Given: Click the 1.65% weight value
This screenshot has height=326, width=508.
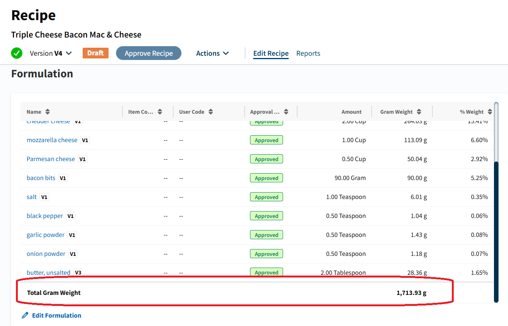Looking at the screenshot, I should [x=479, y=273].
